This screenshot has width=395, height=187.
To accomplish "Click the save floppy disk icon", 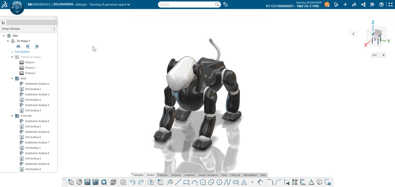I will [87, 182].
